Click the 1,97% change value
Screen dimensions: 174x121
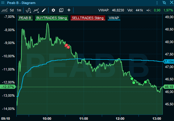[168, 10]
